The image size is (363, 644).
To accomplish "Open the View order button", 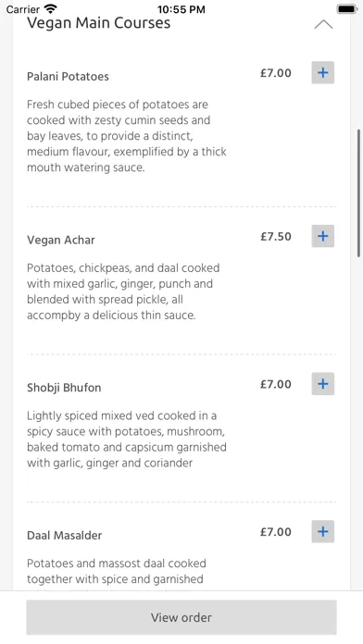I will click(x=181, y=617).
